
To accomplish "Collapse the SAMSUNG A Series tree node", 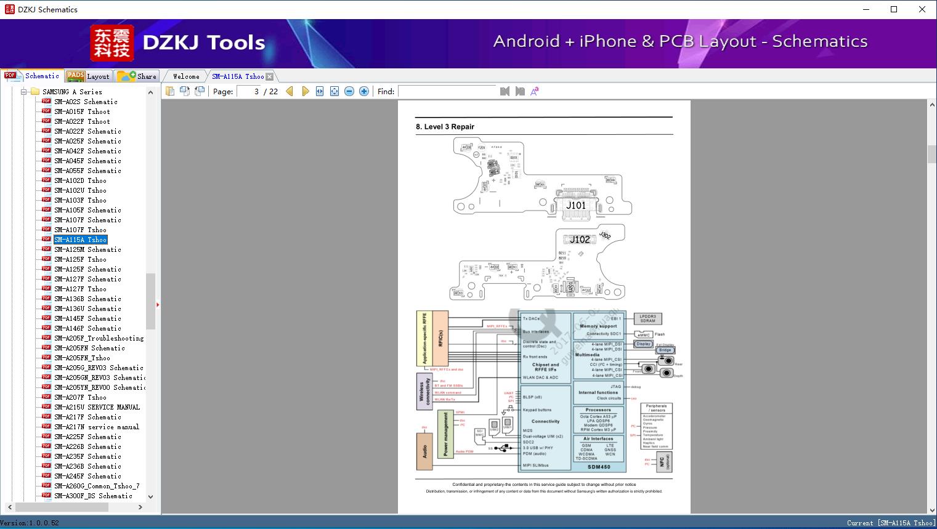I will pos(24,92).
